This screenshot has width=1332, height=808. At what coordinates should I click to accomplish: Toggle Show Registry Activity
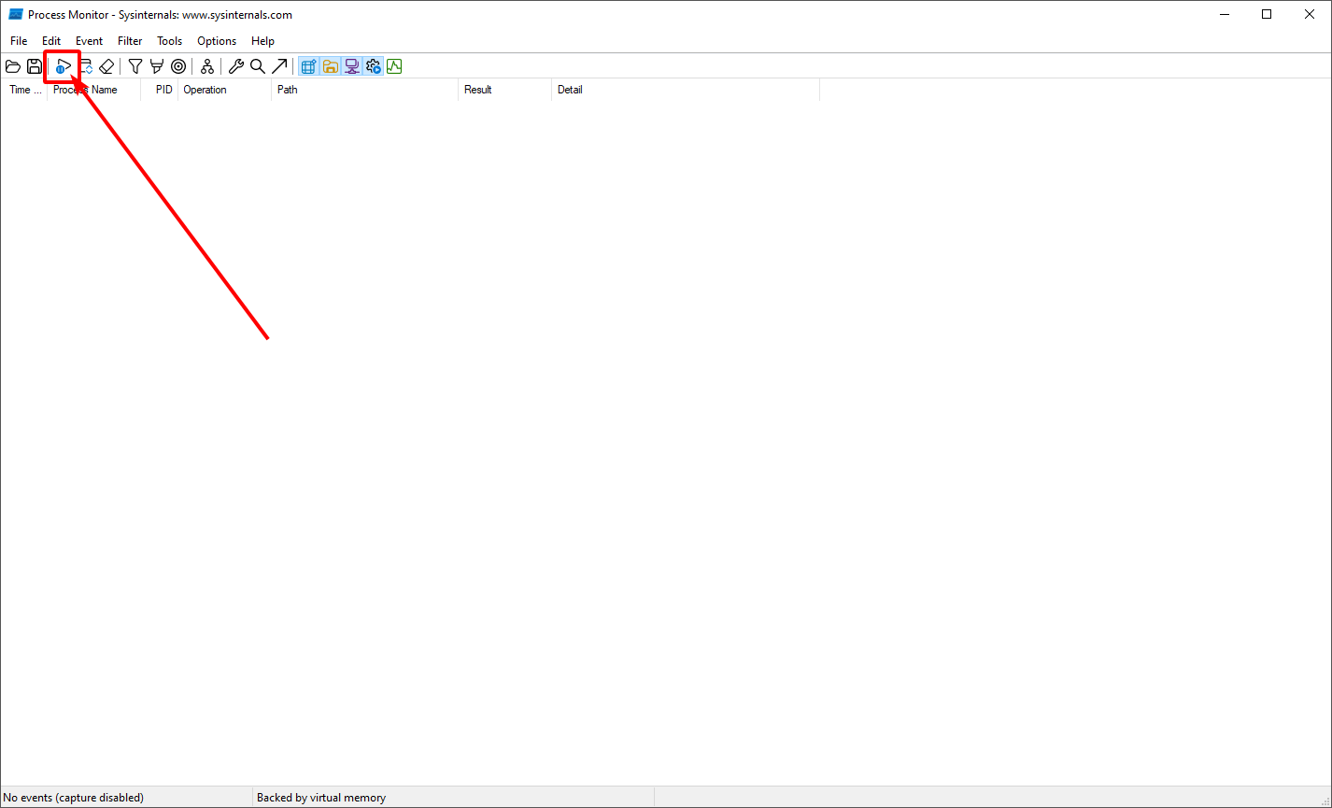click(308, 65)
